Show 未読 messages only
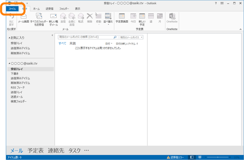 72,44
